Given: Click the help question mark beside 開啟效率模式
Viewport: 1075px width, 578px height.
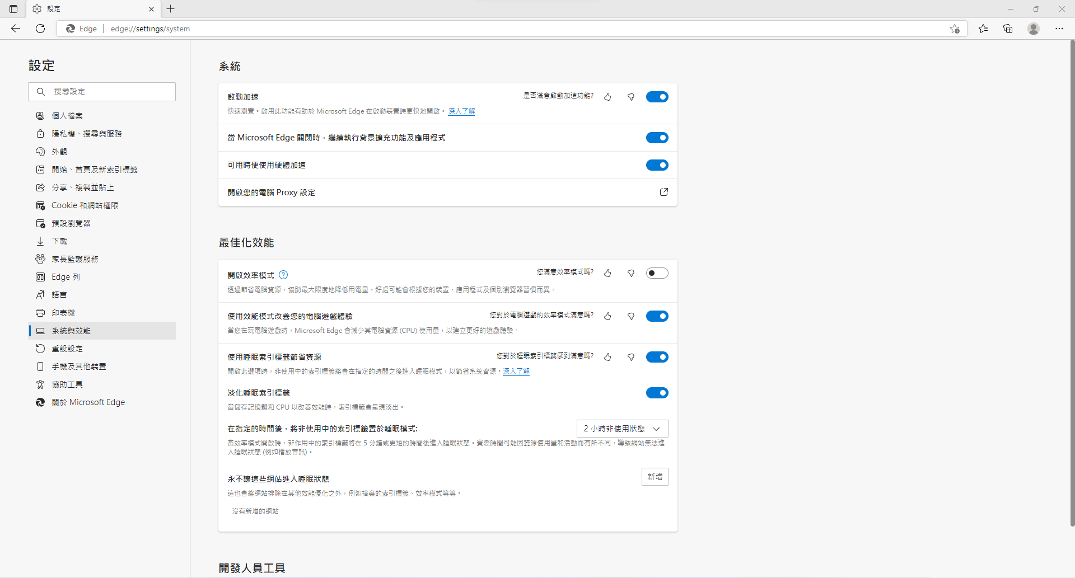Looking at the screenshot, I should click(x=283, y=275).
